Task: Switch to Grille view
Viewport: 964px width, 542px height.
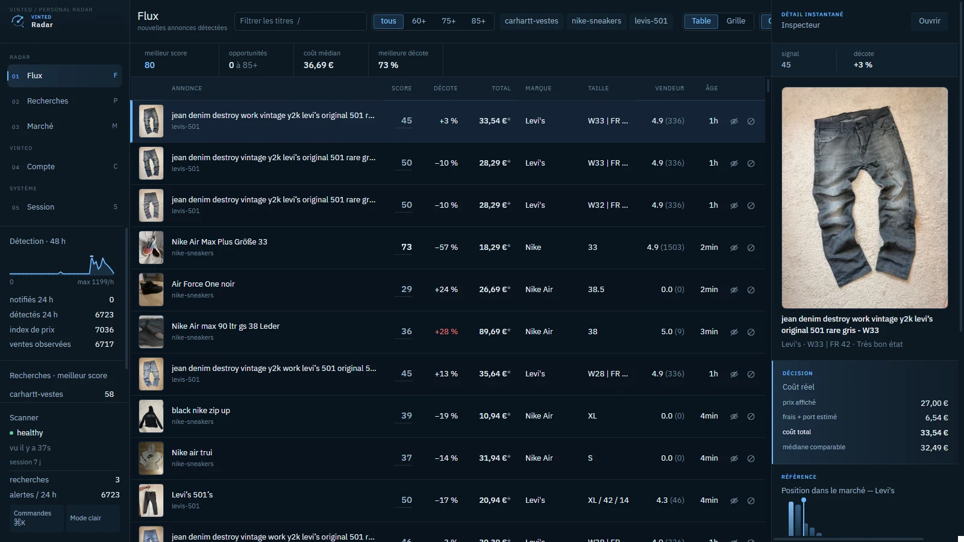Action: point(736,21)
